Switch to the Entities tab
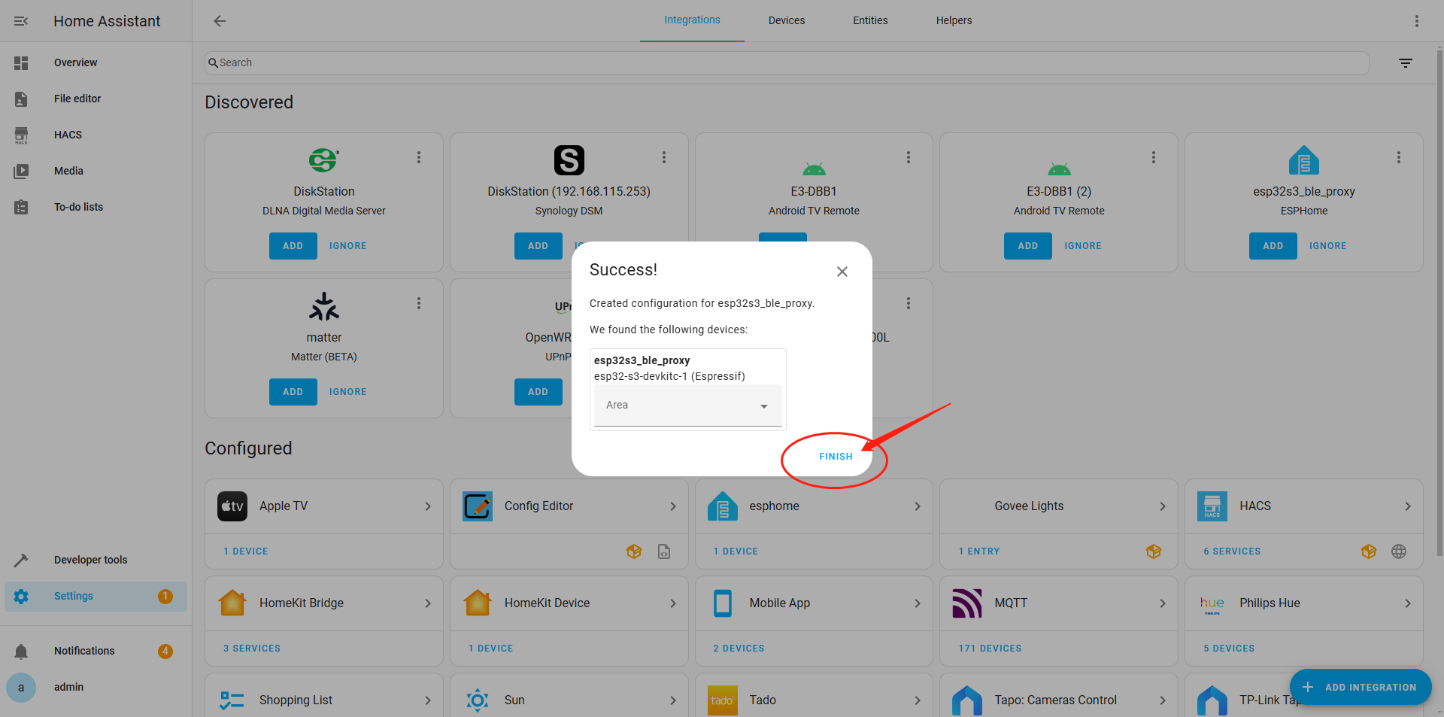This screenshot has height=717, width=1444. (869, 20)
